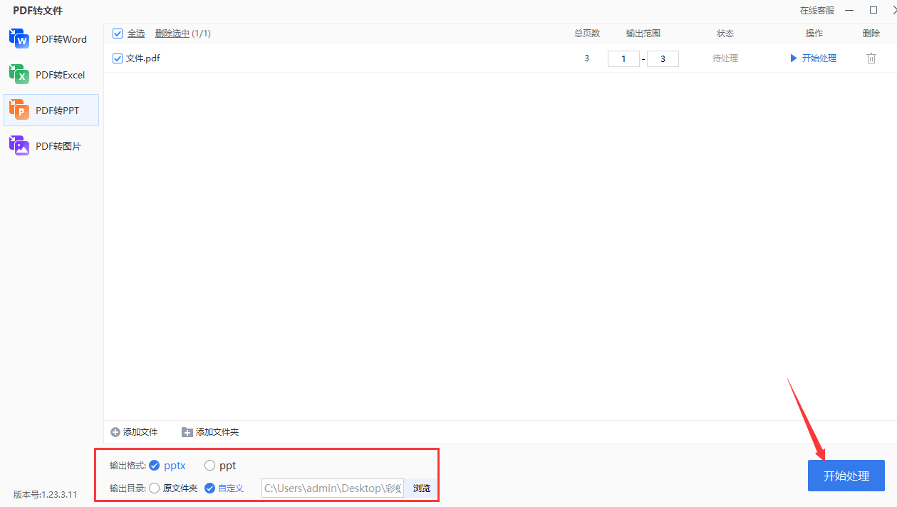
Task: Click the PDF转Word blue W icon
Action: 19,39
